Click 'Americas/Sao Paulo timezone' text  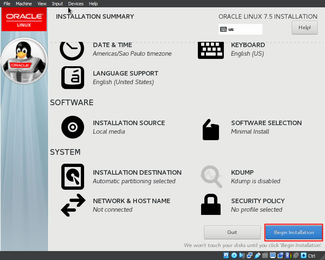pos(132,54)
